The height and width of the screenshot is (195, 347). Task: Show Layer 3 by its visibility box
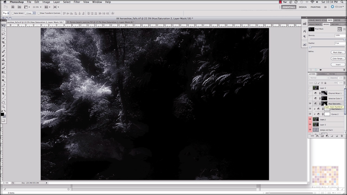310,88
